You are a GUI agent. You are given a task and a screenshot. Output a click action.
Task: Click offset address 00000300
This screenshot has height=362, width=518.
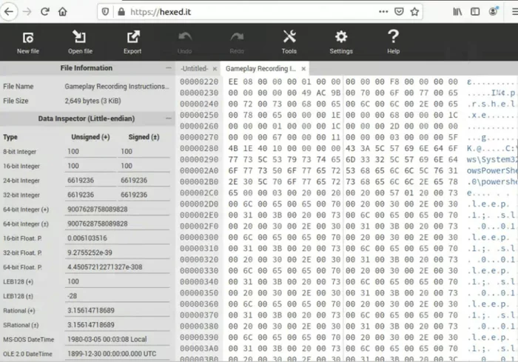point(199,238)
